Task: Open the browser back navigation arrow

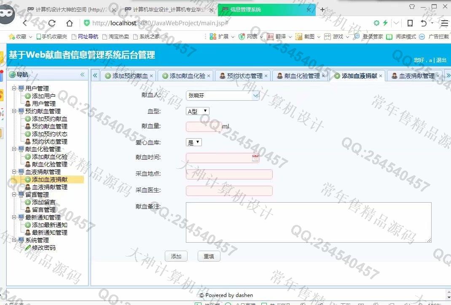Action: (x=25, y=23)
